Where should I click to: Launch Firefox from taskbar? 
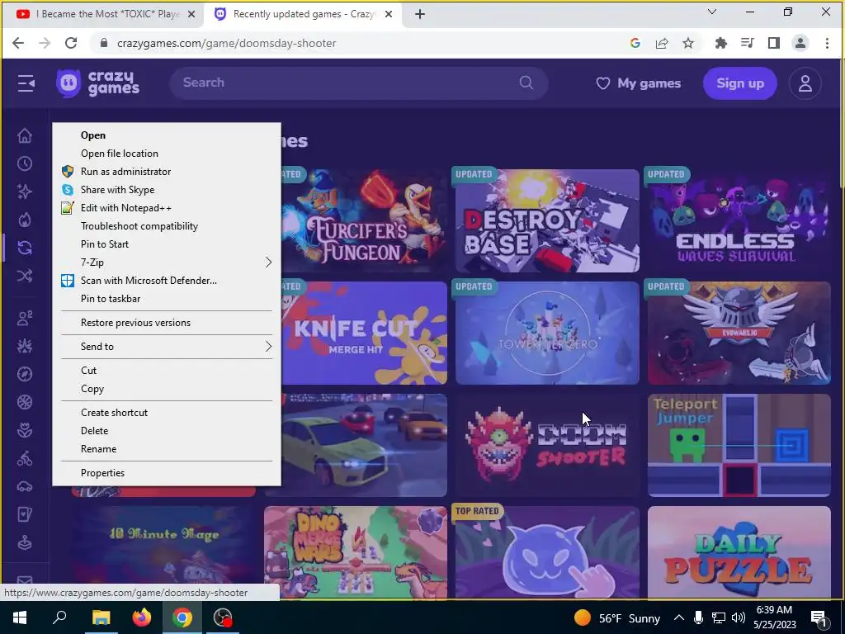coord(142,617)
